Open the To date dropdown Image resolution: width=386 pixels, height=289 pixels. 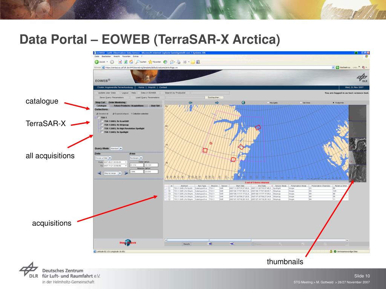[x=126, y=166]
